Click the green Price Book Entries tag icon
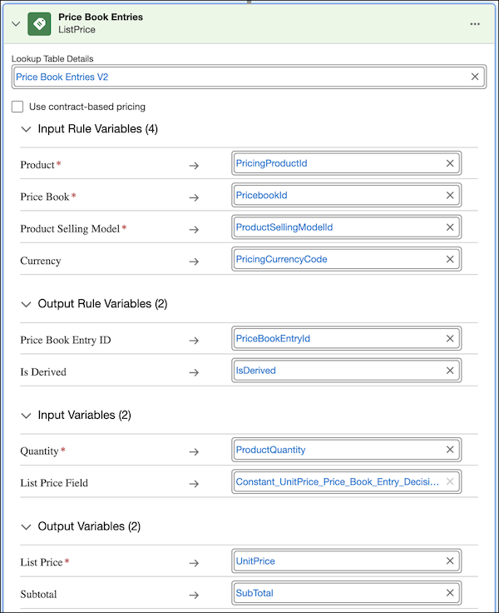This screenshot has width=499, height=613. pyautogui.click(x=39, y=24)
